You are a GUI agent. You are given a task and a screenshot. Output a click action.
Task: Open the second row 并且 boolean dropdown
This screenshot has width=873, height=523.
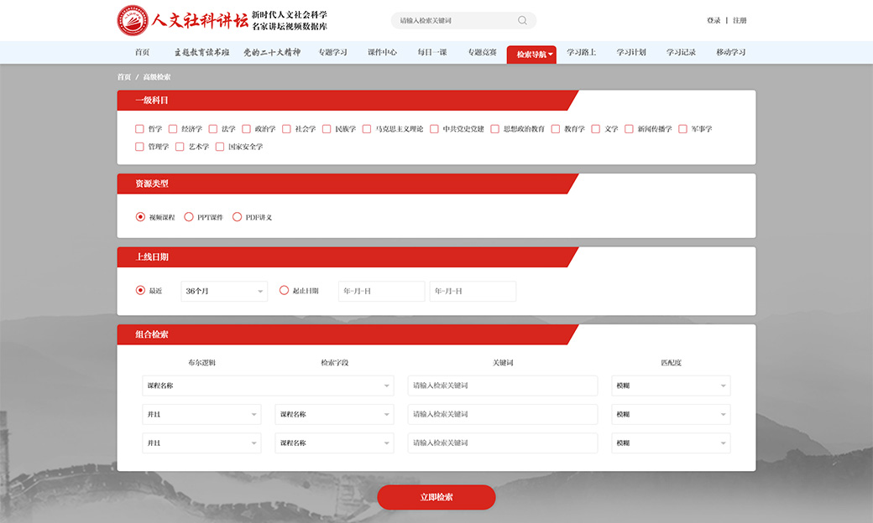click(x=201, y=414)
